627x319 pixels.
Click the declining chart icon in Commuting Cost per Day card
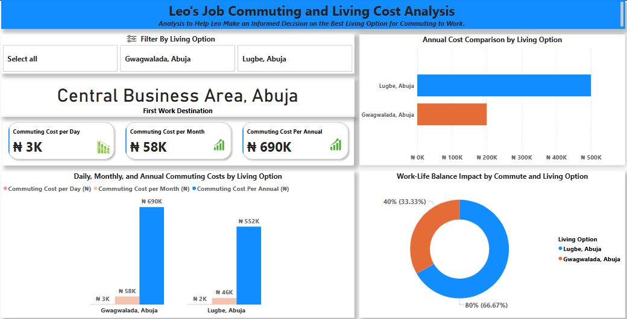click(x=103, y=147)
